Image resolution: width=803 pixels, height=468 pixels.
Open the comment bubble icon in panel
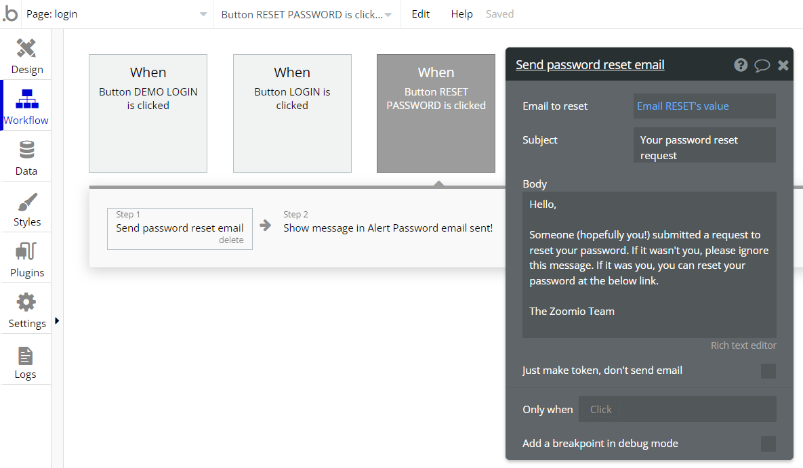[x=762, y=65]
